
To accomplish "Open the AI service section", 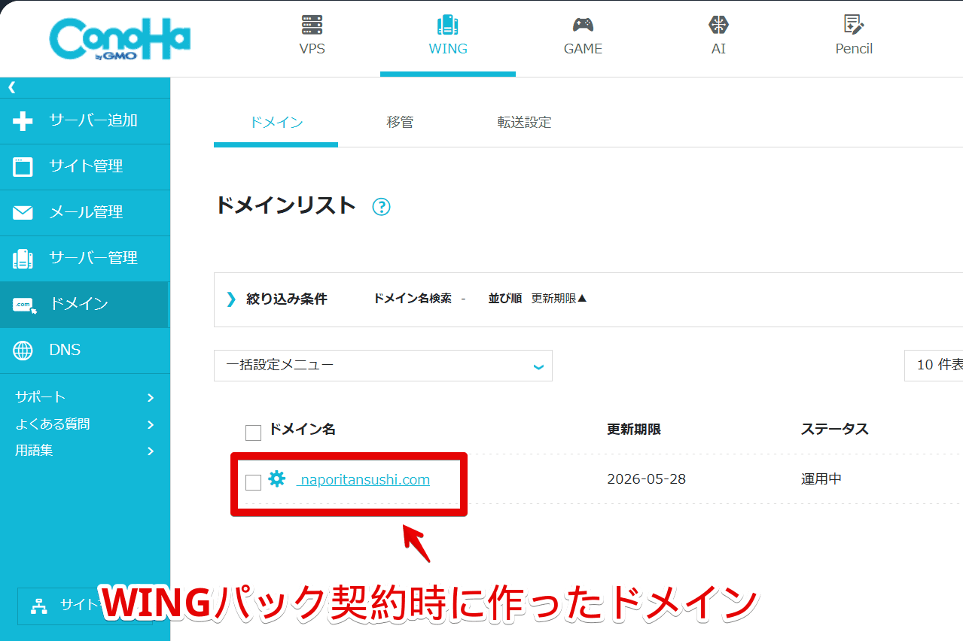I will (x=718, y=34).
